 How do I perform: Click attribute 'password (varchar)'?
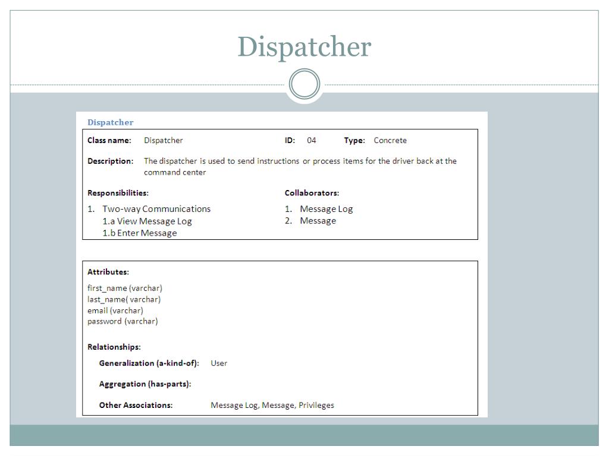pyautogui.click(x=123, y=321)
